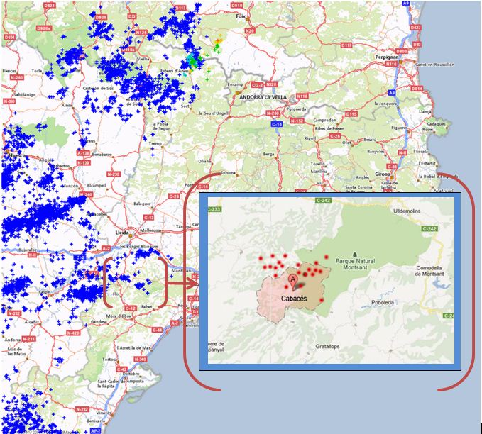Select the ANDORRA LA VELLA label
Screen dimensions: 482x434
coord(265,98)
